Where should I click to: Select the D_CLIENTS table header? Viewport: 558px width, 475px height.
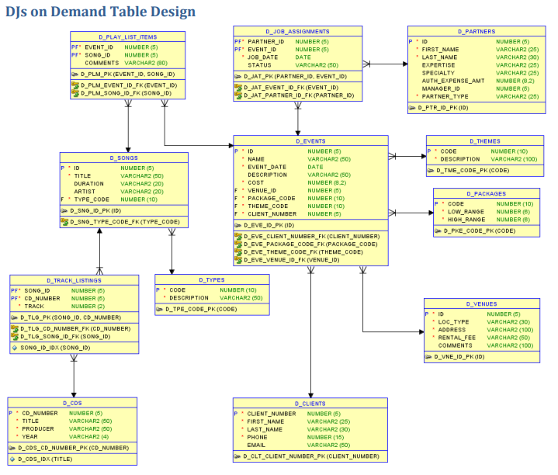point(310,404)
